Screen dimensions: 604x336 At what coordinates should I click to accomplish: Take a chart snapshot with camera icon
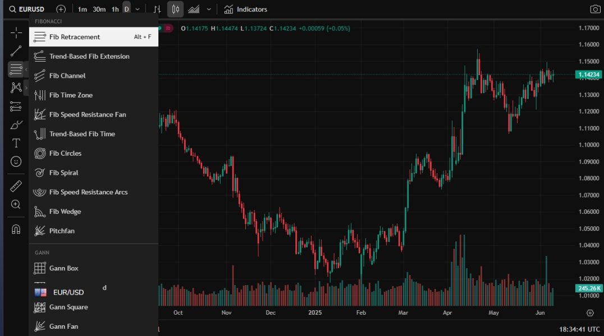[594, 9]
